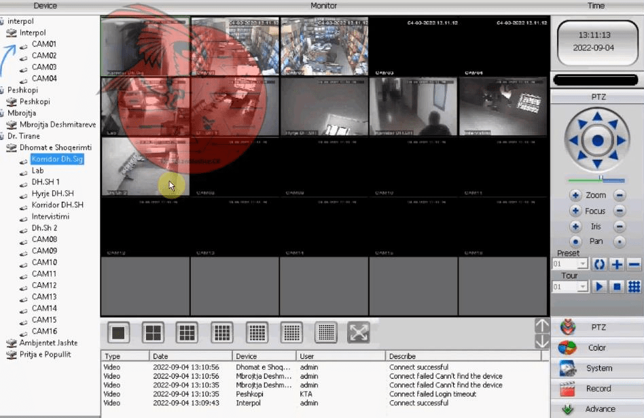The image size is (644, 418).
Task: Click the fullscreen toggle icon
Action: pos(359,332)
